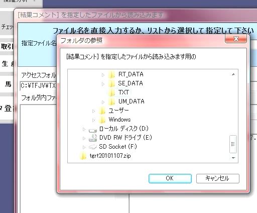This screenshot has width=257, height=213.
Task: Expand the UM_DATA folder node
Action: click(x=103, y=102)
